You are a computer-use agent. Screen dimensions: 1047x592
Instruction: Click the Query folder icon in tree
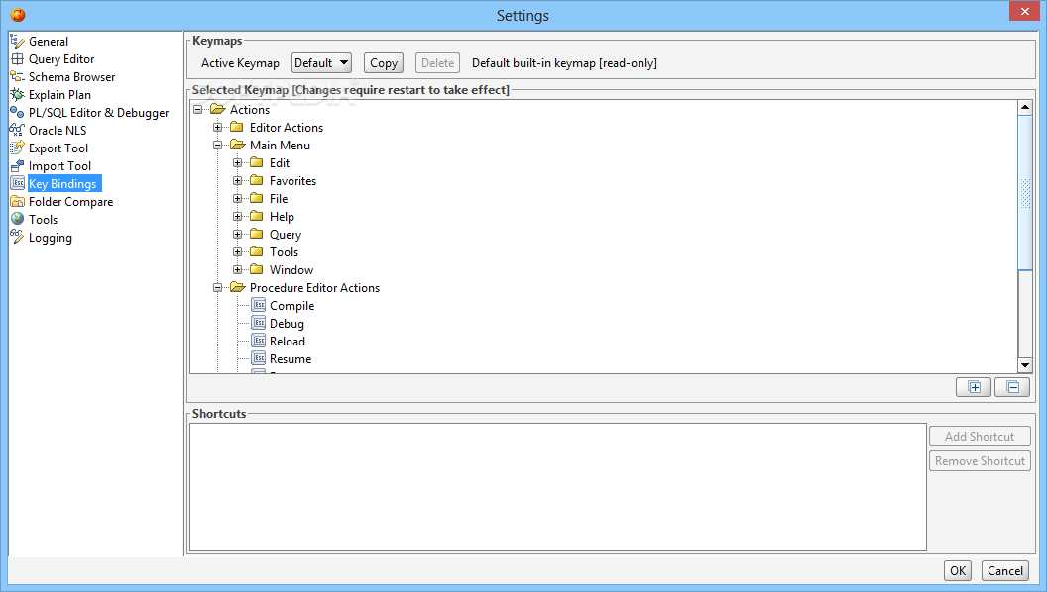tap(257, 234)
